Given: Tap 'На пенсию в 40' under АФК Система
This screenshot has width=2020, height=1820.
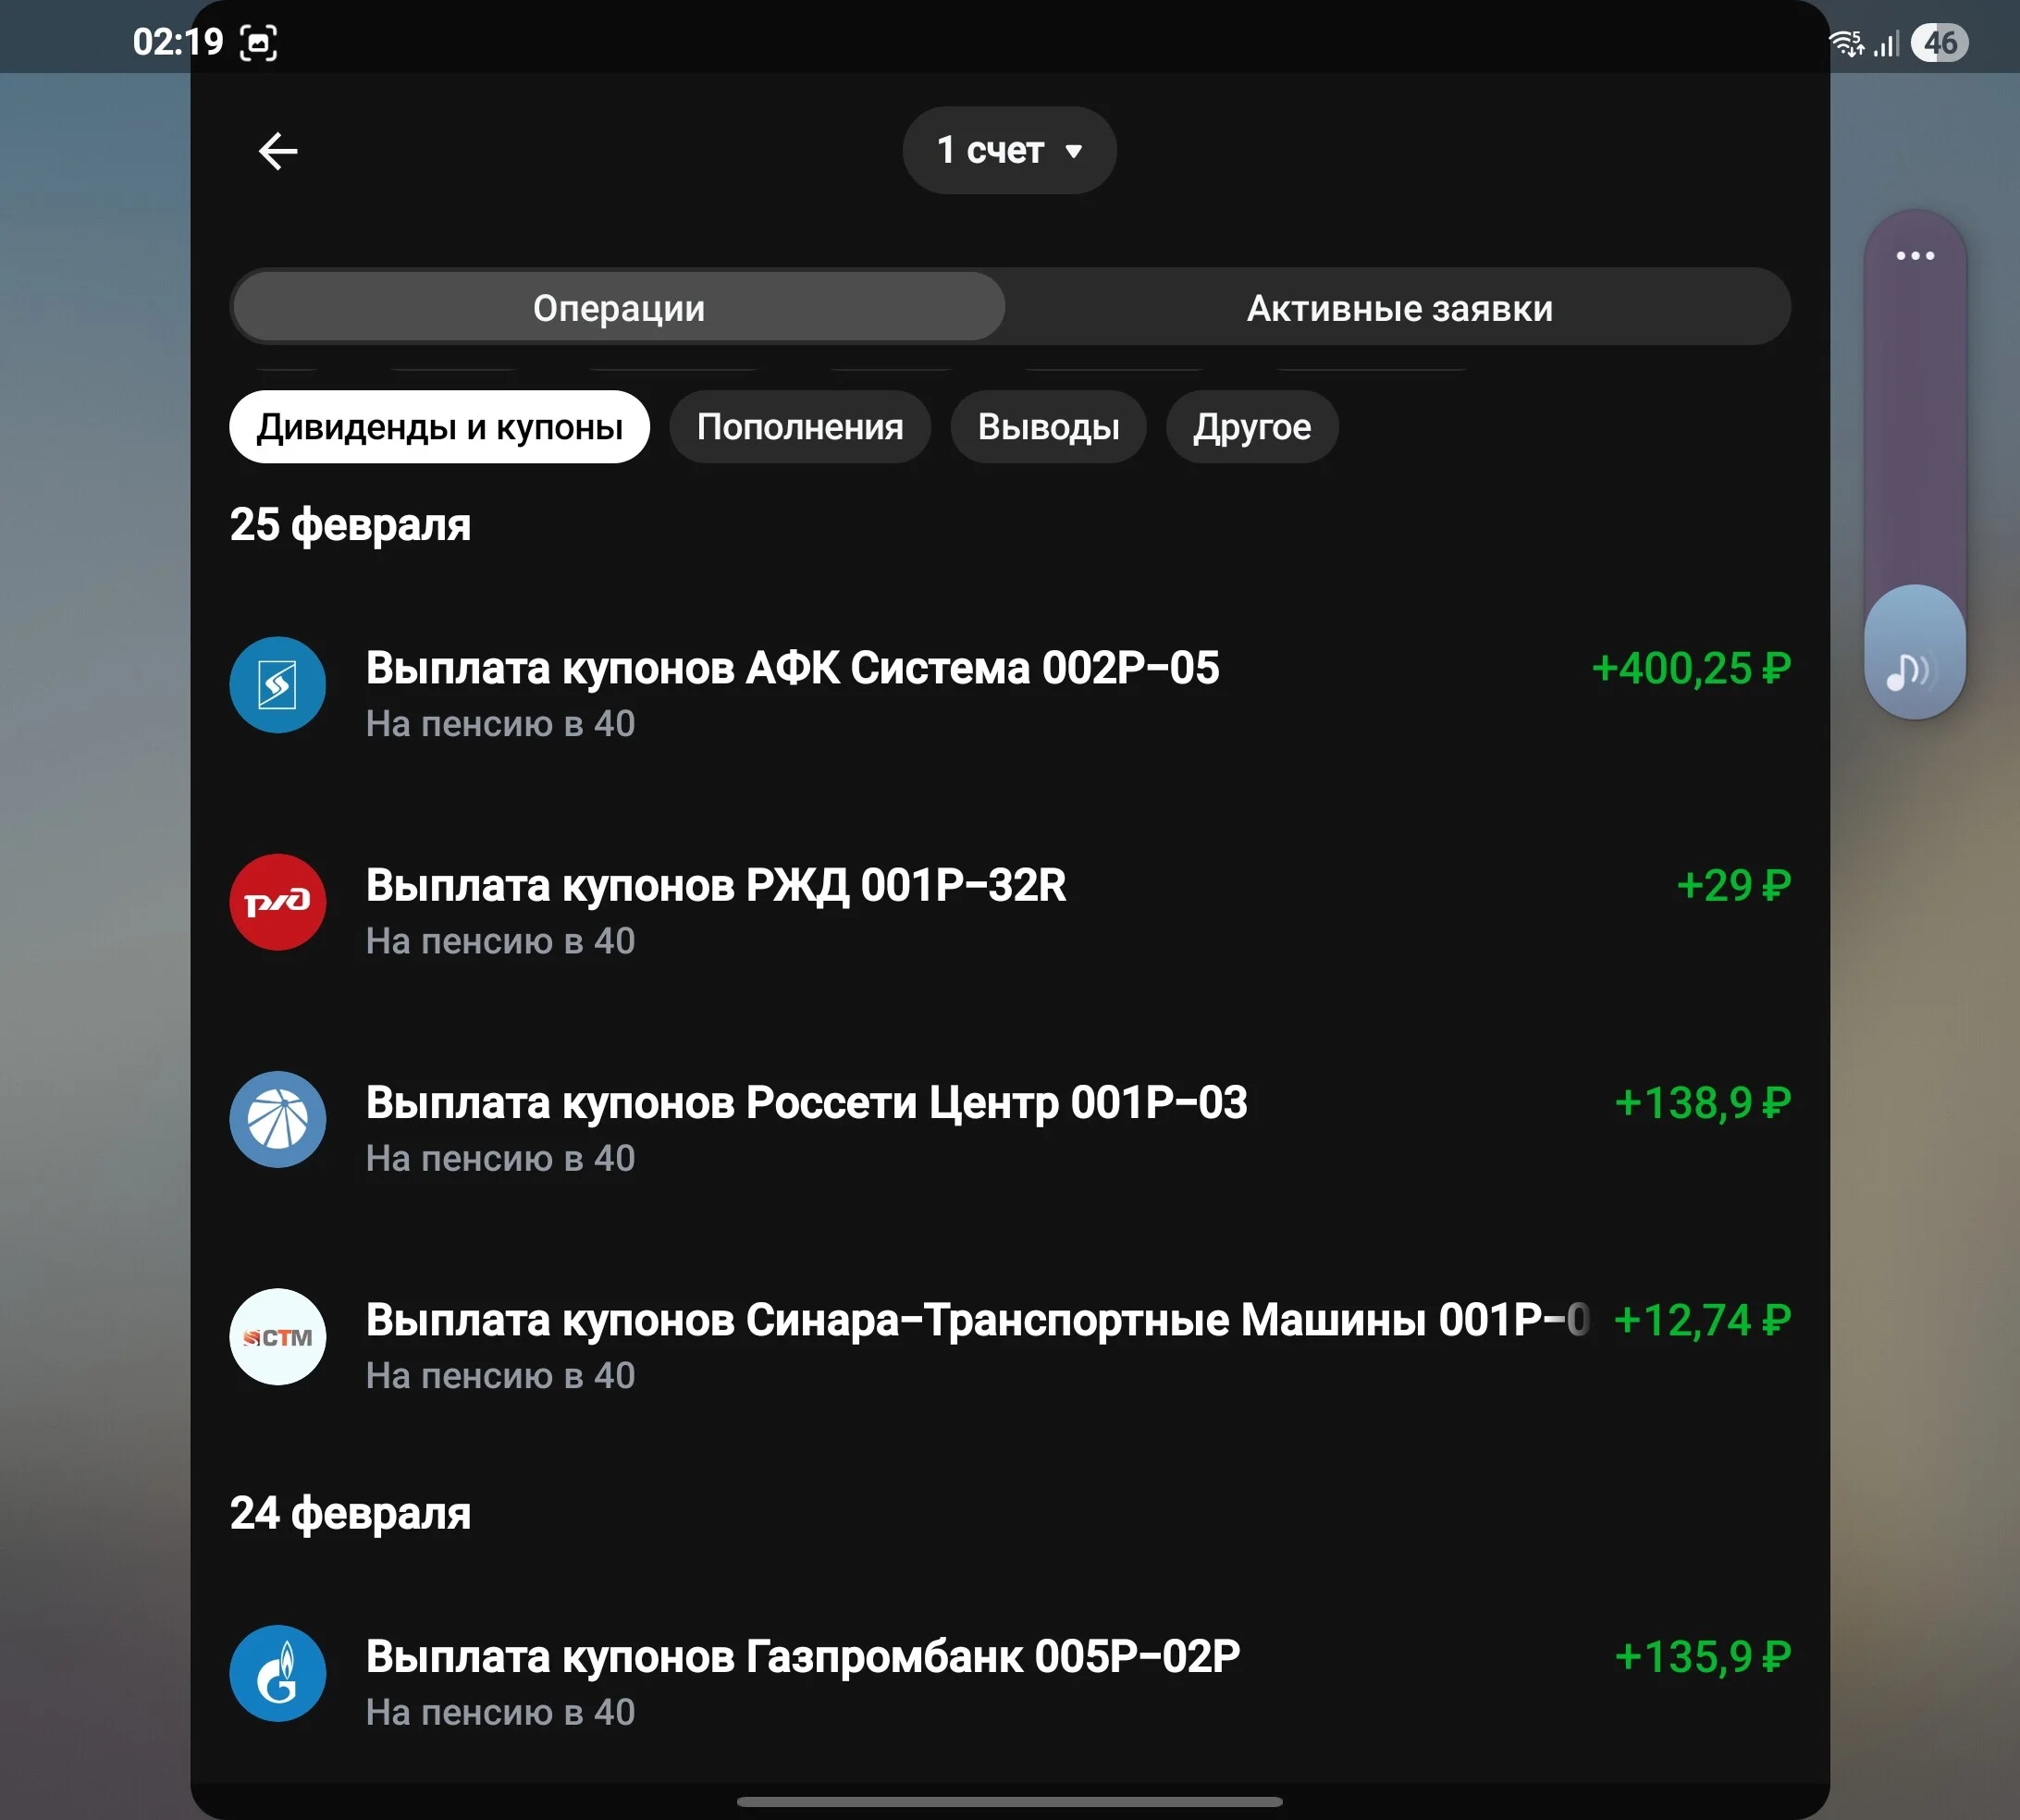Looking at the screenshot, I should (x=500, y=723).
